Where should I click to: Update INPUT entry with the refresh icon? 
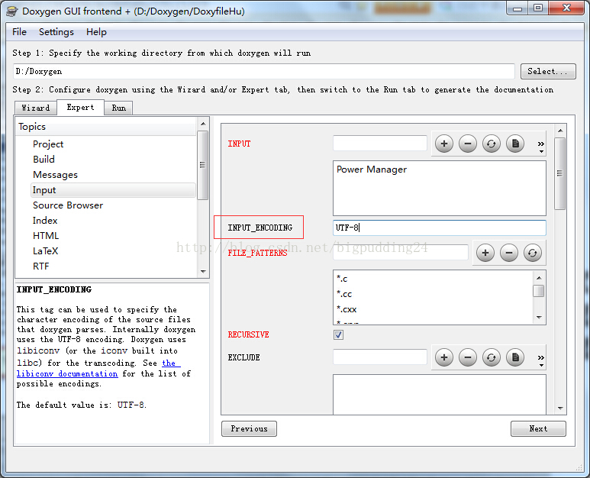(492, 144)
